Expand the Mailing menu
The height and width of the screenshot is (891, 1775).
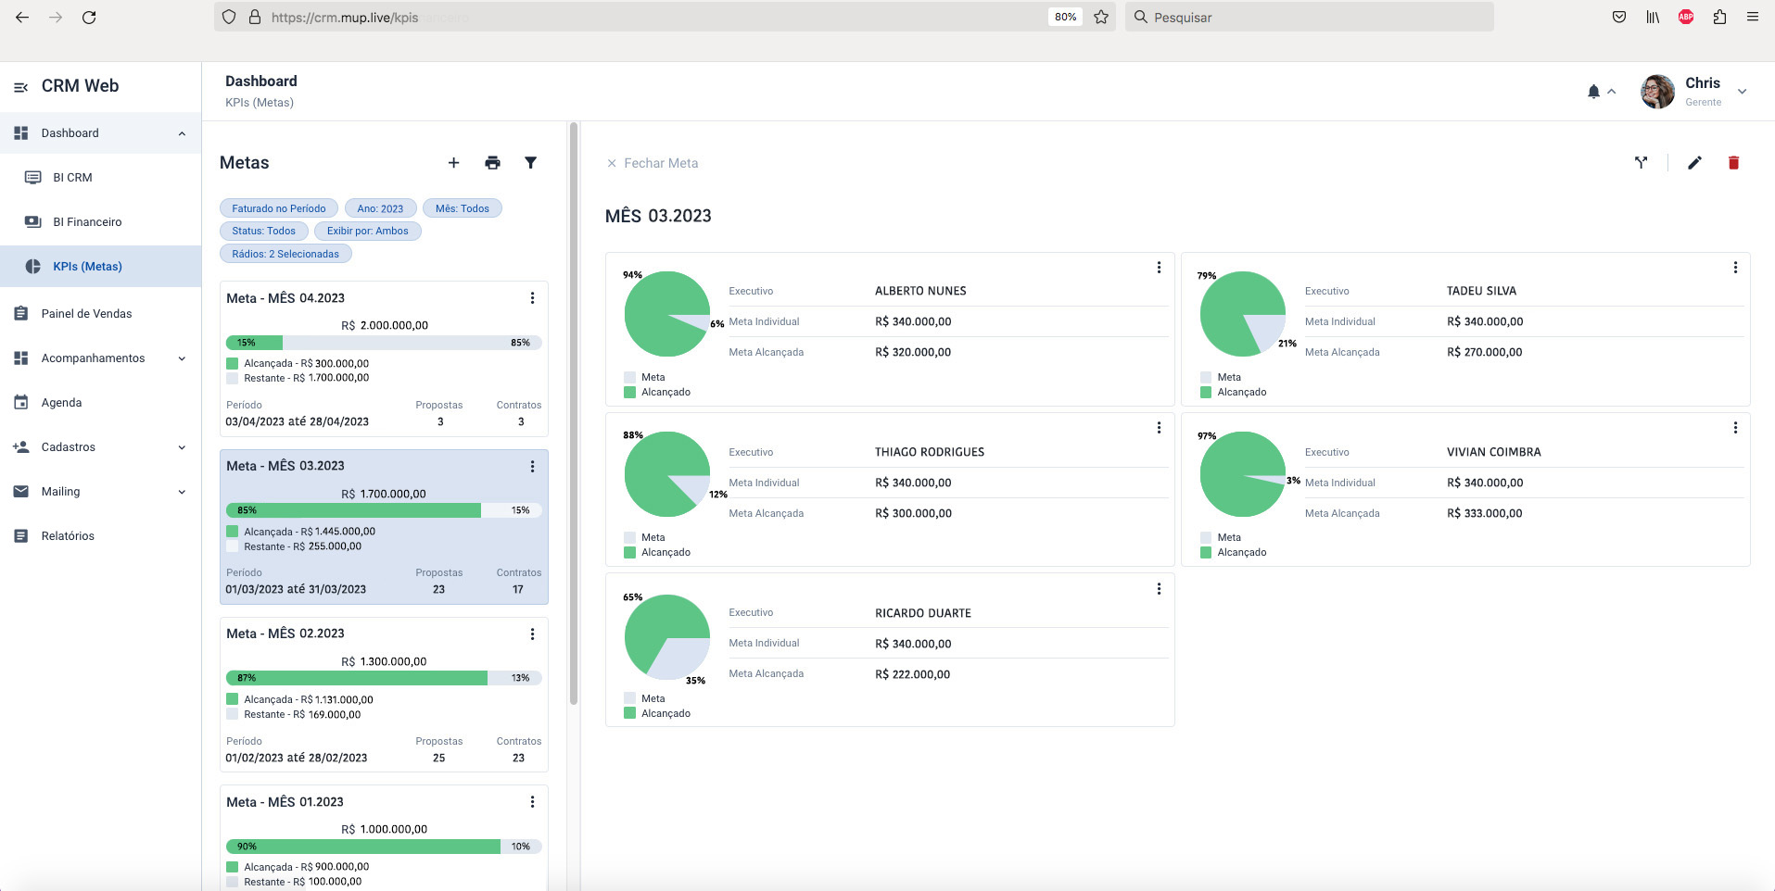pyautogui.click(x=182, y=492)
